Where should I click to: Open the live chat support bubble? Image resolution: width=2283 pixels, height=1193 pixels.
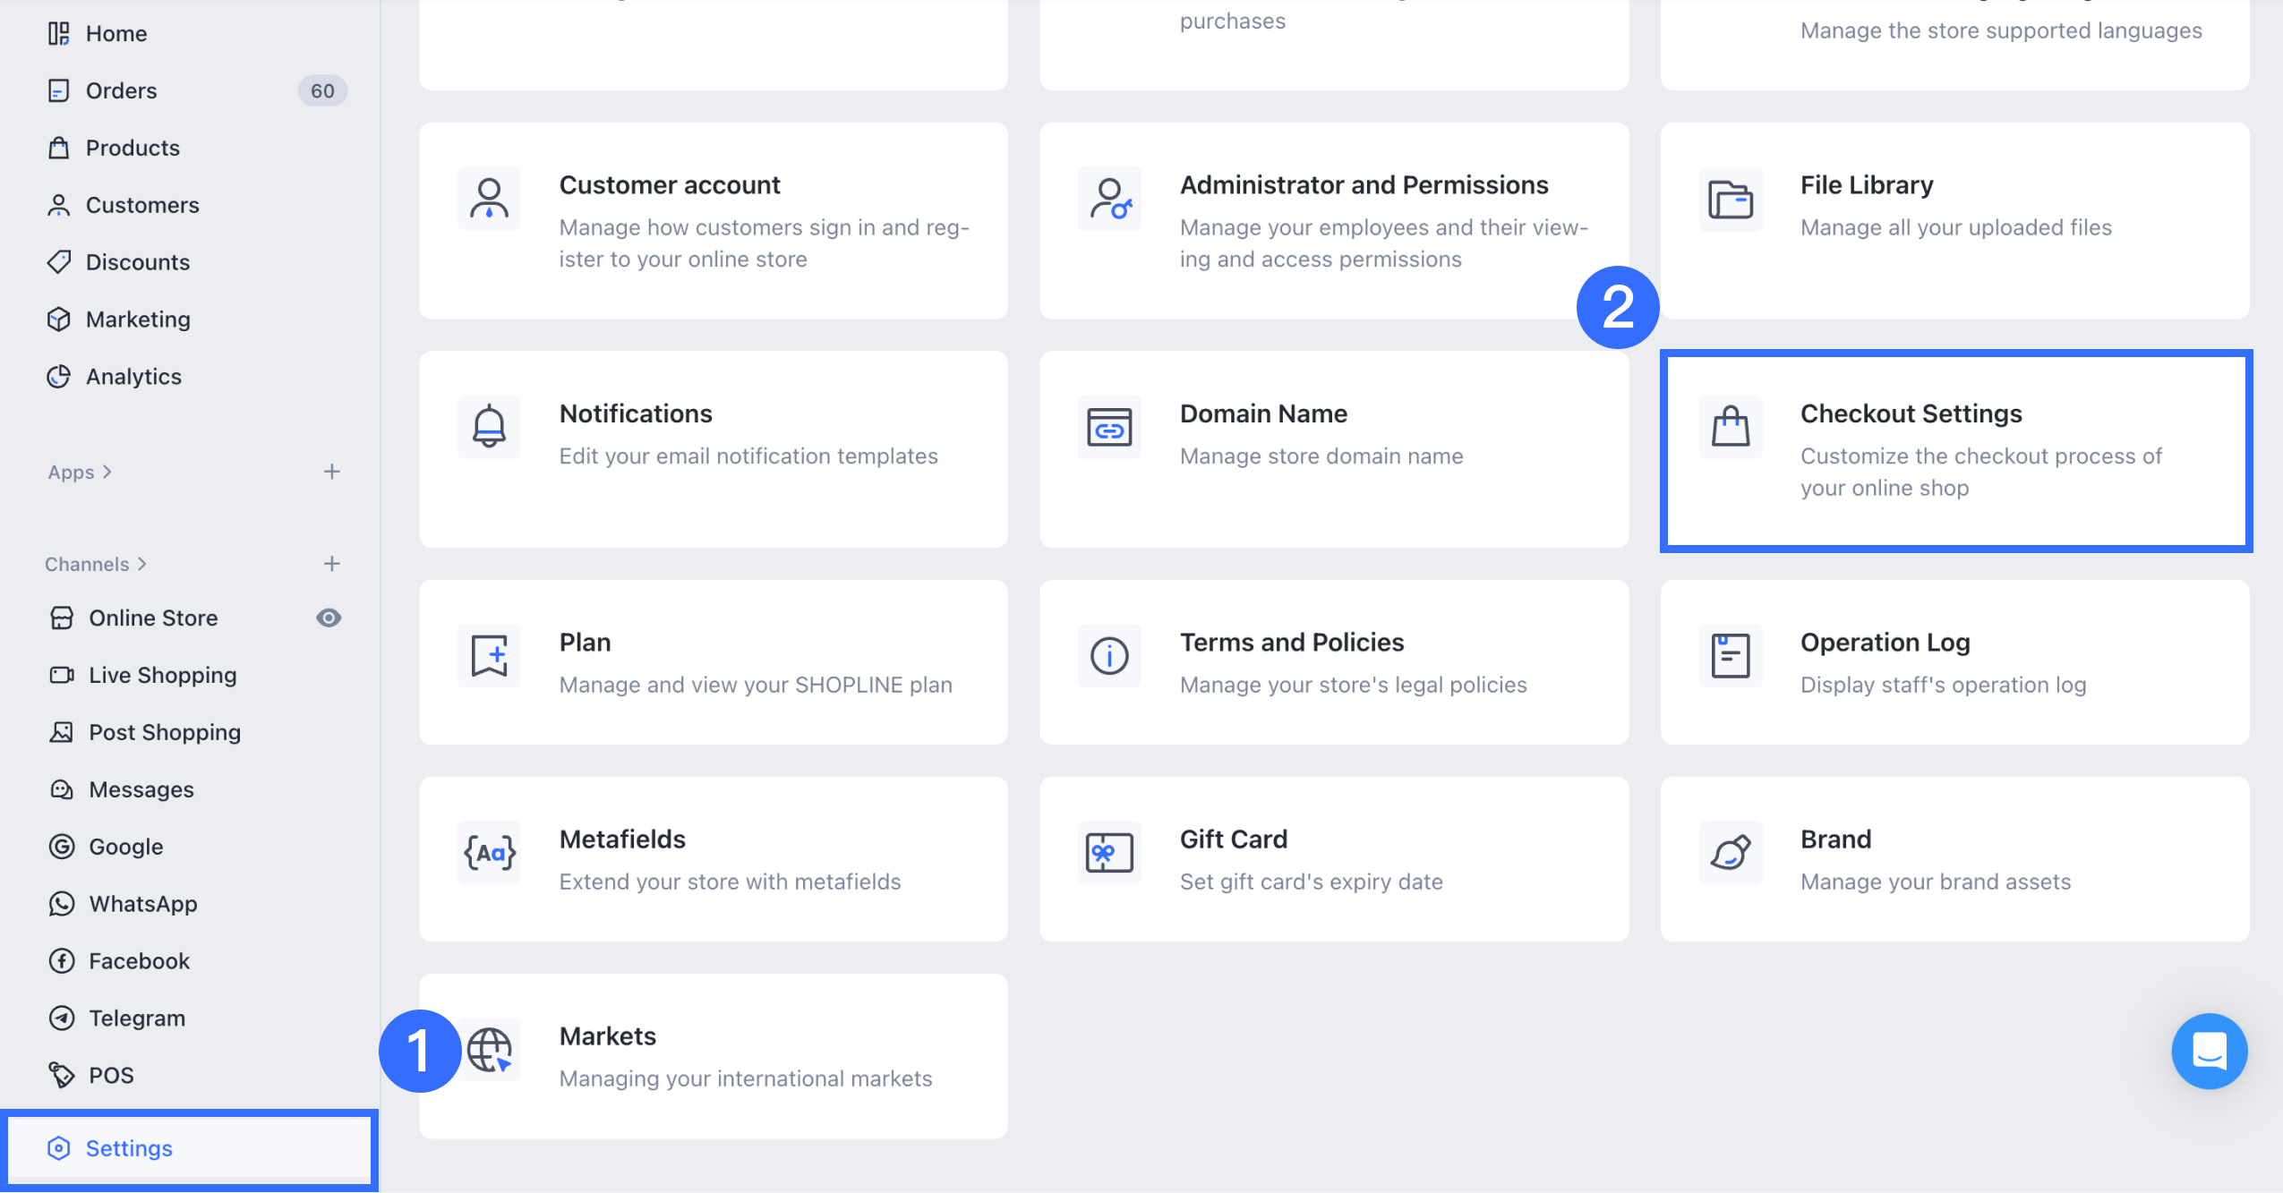tap(2209, 1051)
